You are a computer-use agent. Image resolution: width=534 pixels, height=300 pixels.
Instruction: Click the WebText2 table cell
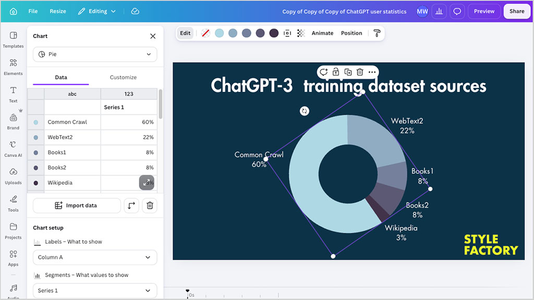72,137
